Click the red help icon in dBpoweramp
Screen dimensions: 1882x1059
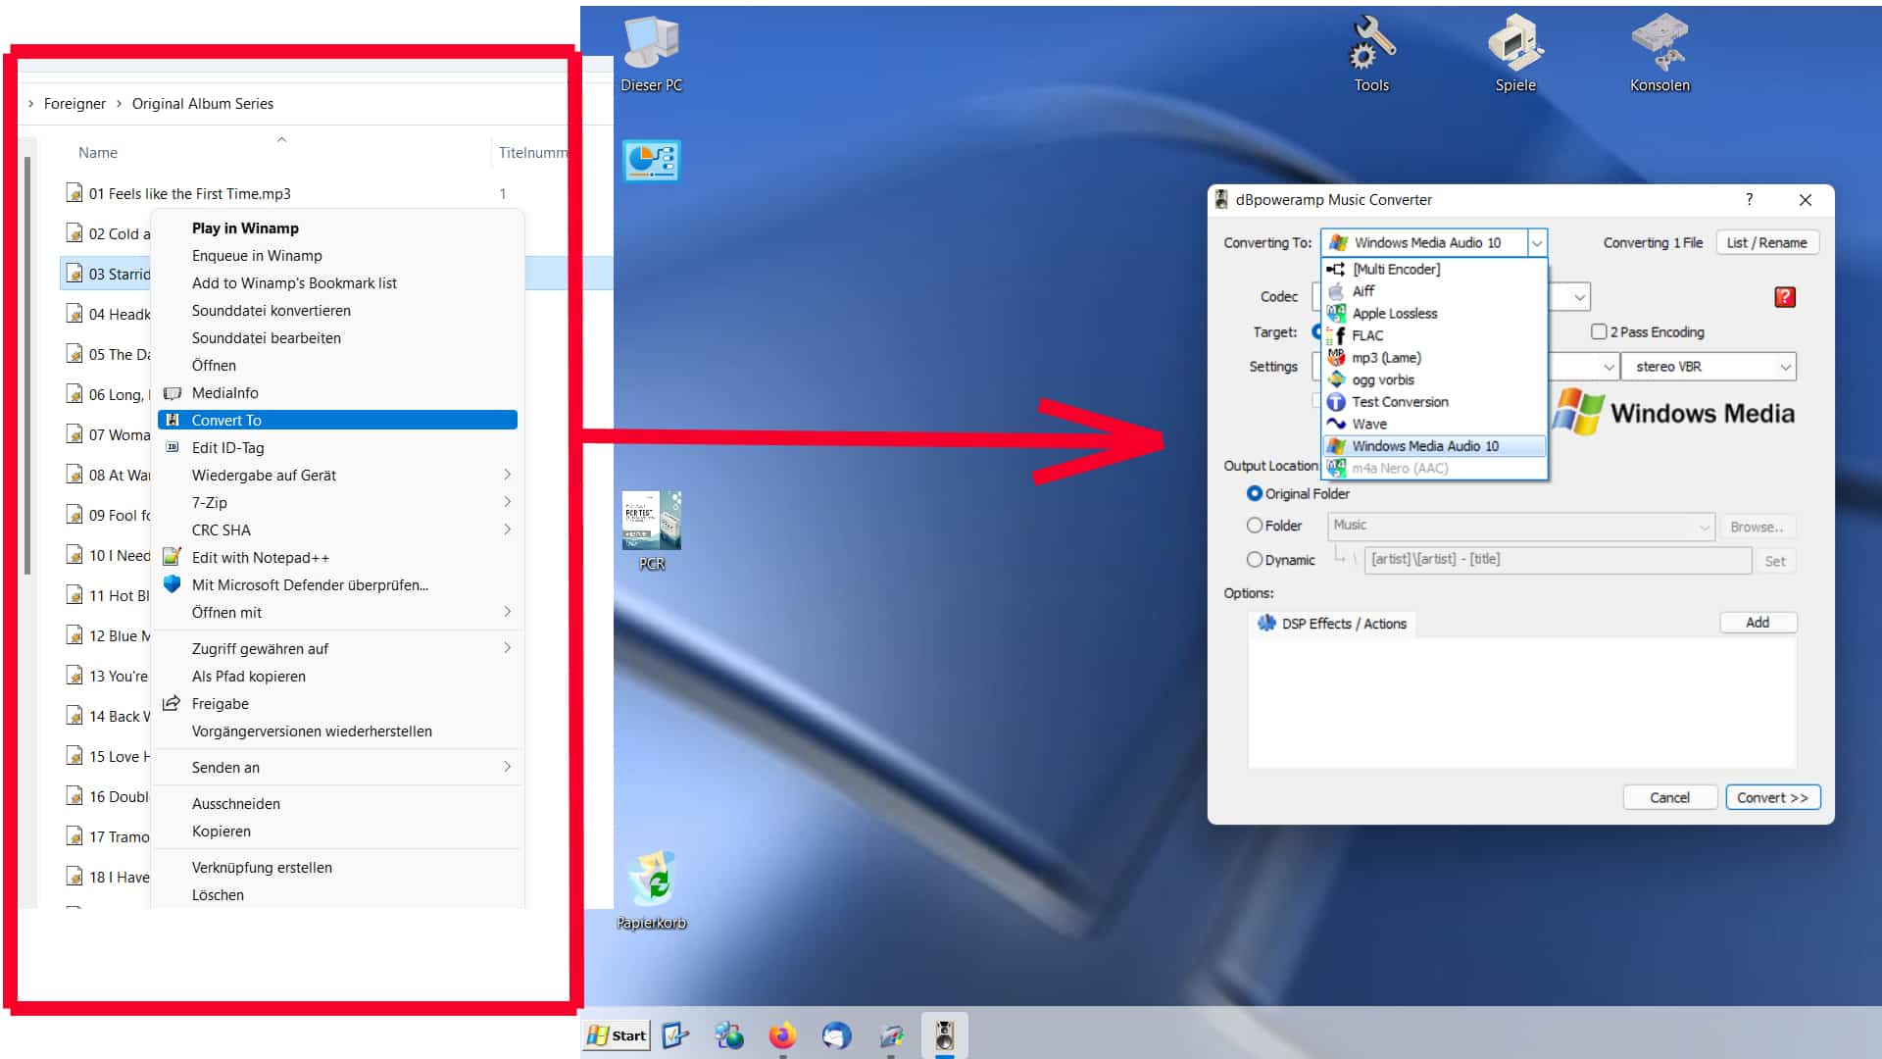point(1784,297)
